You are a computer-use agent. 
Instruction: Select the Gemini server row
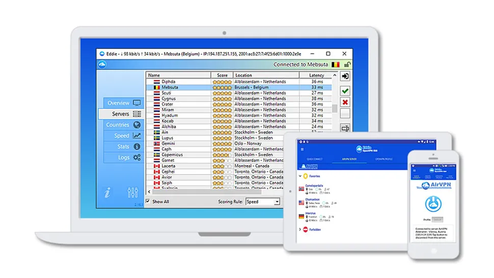(x=215, y=144)
